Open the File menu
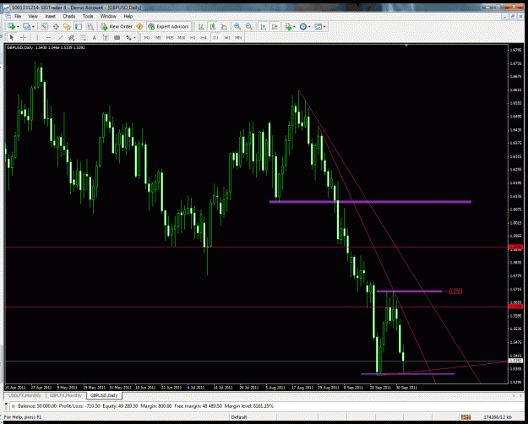The image size is (528, 424). click(x=18, y=16)
